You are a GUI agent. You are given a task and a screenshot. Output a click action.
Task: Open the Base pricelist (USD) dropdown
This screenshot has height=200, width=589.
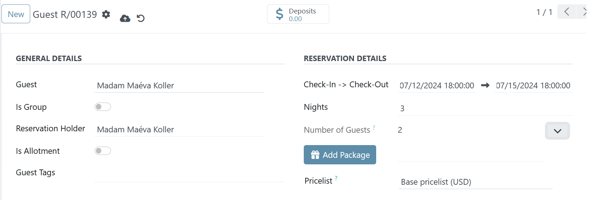click(x=475, y=182)
